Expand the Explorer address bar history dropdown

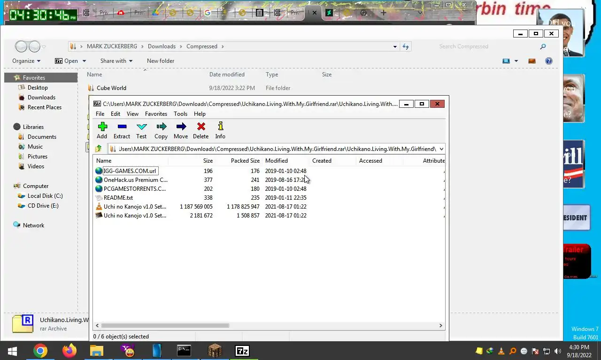click(395, 46)
